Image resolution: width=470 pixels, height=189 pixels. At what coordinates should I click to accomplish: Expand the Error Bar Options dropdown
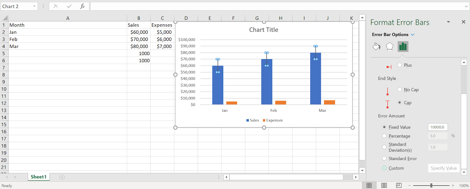(412, 35)
